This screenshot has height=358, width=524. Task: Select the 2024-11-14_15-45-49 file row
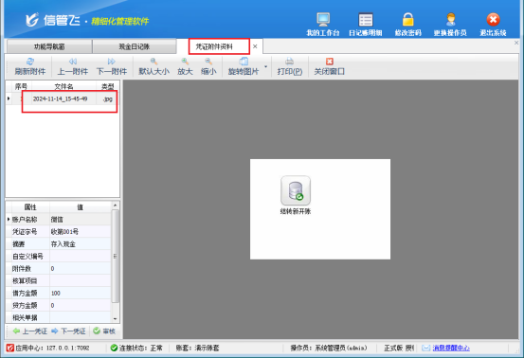click(63, 98)
